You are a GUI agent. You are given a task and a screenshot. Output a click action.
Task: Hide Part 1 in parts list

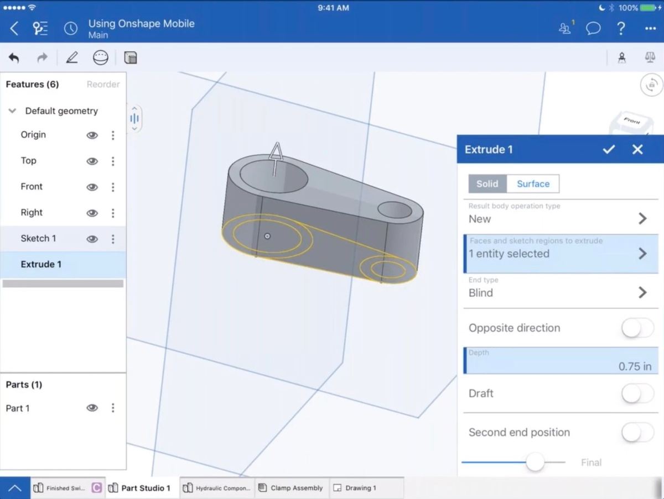(x=92, y=408)
